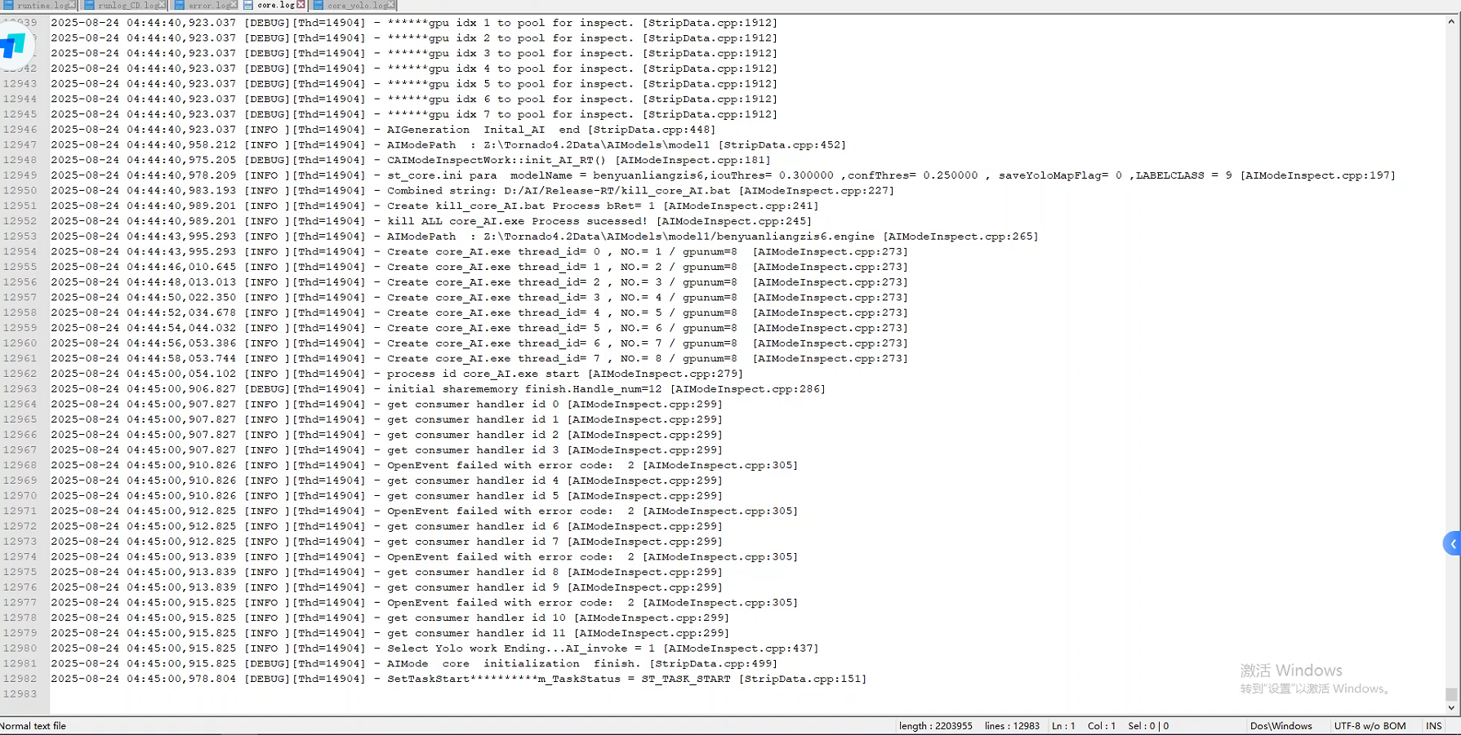Click the scroll down arrow of vertical scrollbar
The width and height of the screenshot is (1461, 735).
coord(1451,708)
